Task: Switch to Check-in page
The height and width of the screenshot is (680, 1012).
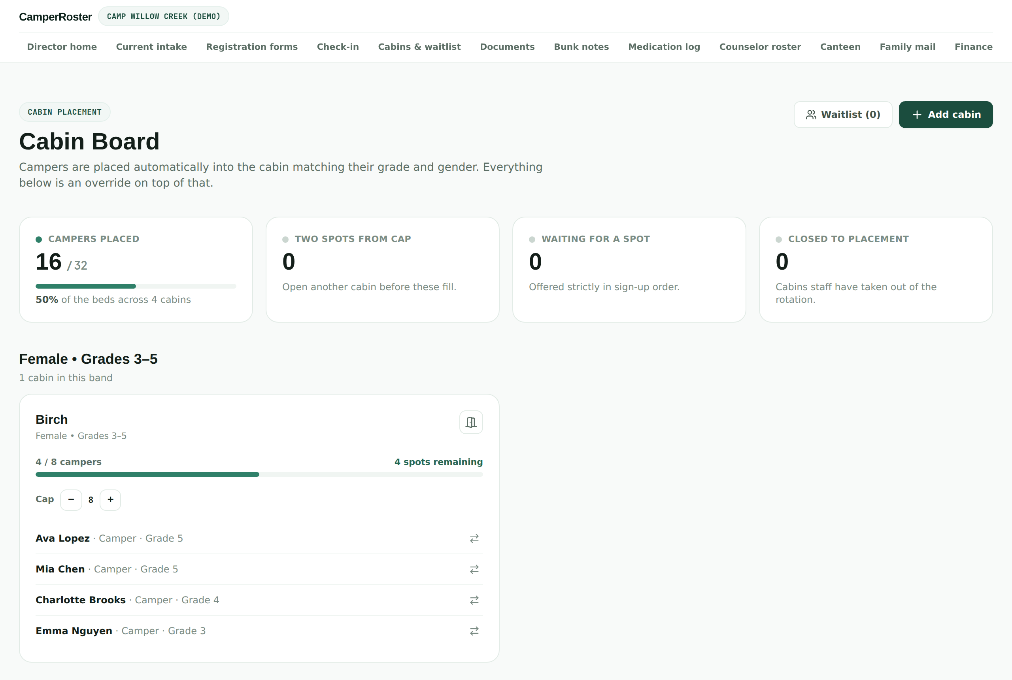Action: tap(338, 47)
